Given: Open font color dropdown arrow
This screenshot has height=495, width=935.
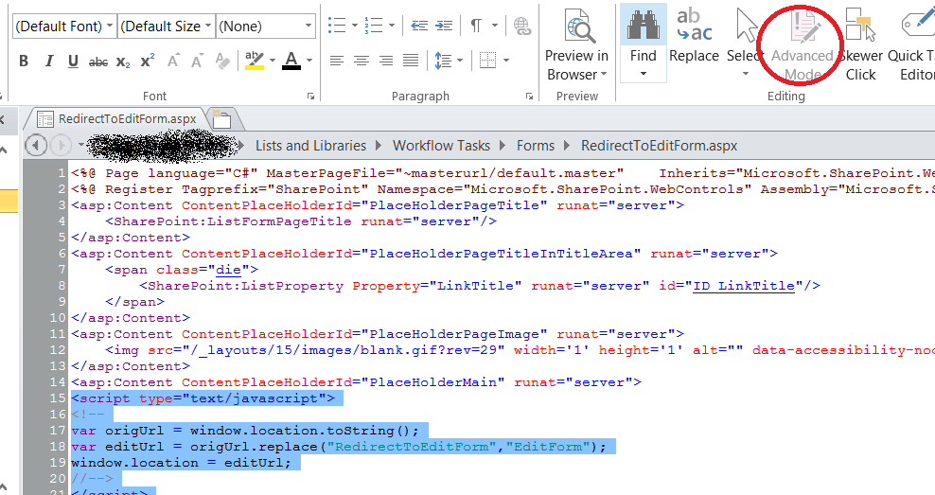Looking at the screenshot, I should click(x=309, y=61).
